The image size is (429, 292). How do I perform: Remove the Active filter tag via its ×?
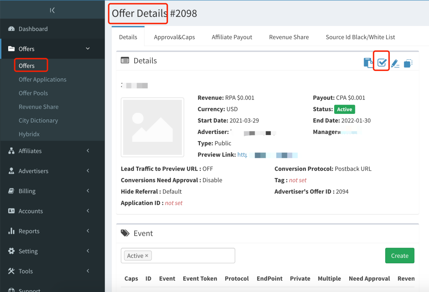[x=147, y=255]
